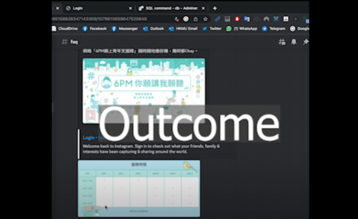Screen dimensions: 358x219
Task: Open pinned messages pin icon
Action: click(306, 42)
